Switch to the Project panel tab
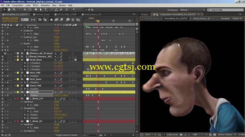Image resolution: width=245 pixels, height=137 pixels. [x=145, y=14]
